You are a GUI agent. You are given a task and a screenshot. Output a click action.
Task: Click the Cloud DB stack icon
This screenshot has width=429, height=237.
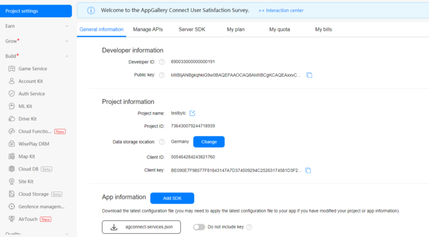[x=11, y=169]
